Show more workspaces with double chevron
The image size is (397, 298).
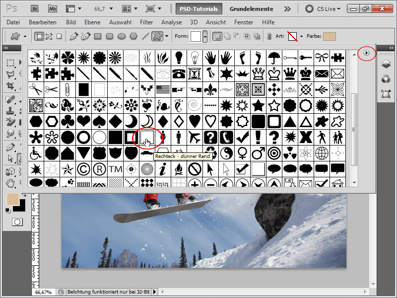pos(287,9)
